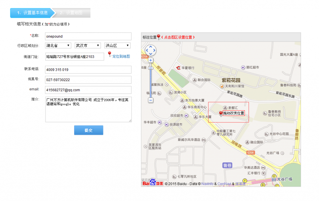The height and width of the screenshot is (201, 319).
Task: Open the NavInfo link in map copyright
Action: [207, 184]
